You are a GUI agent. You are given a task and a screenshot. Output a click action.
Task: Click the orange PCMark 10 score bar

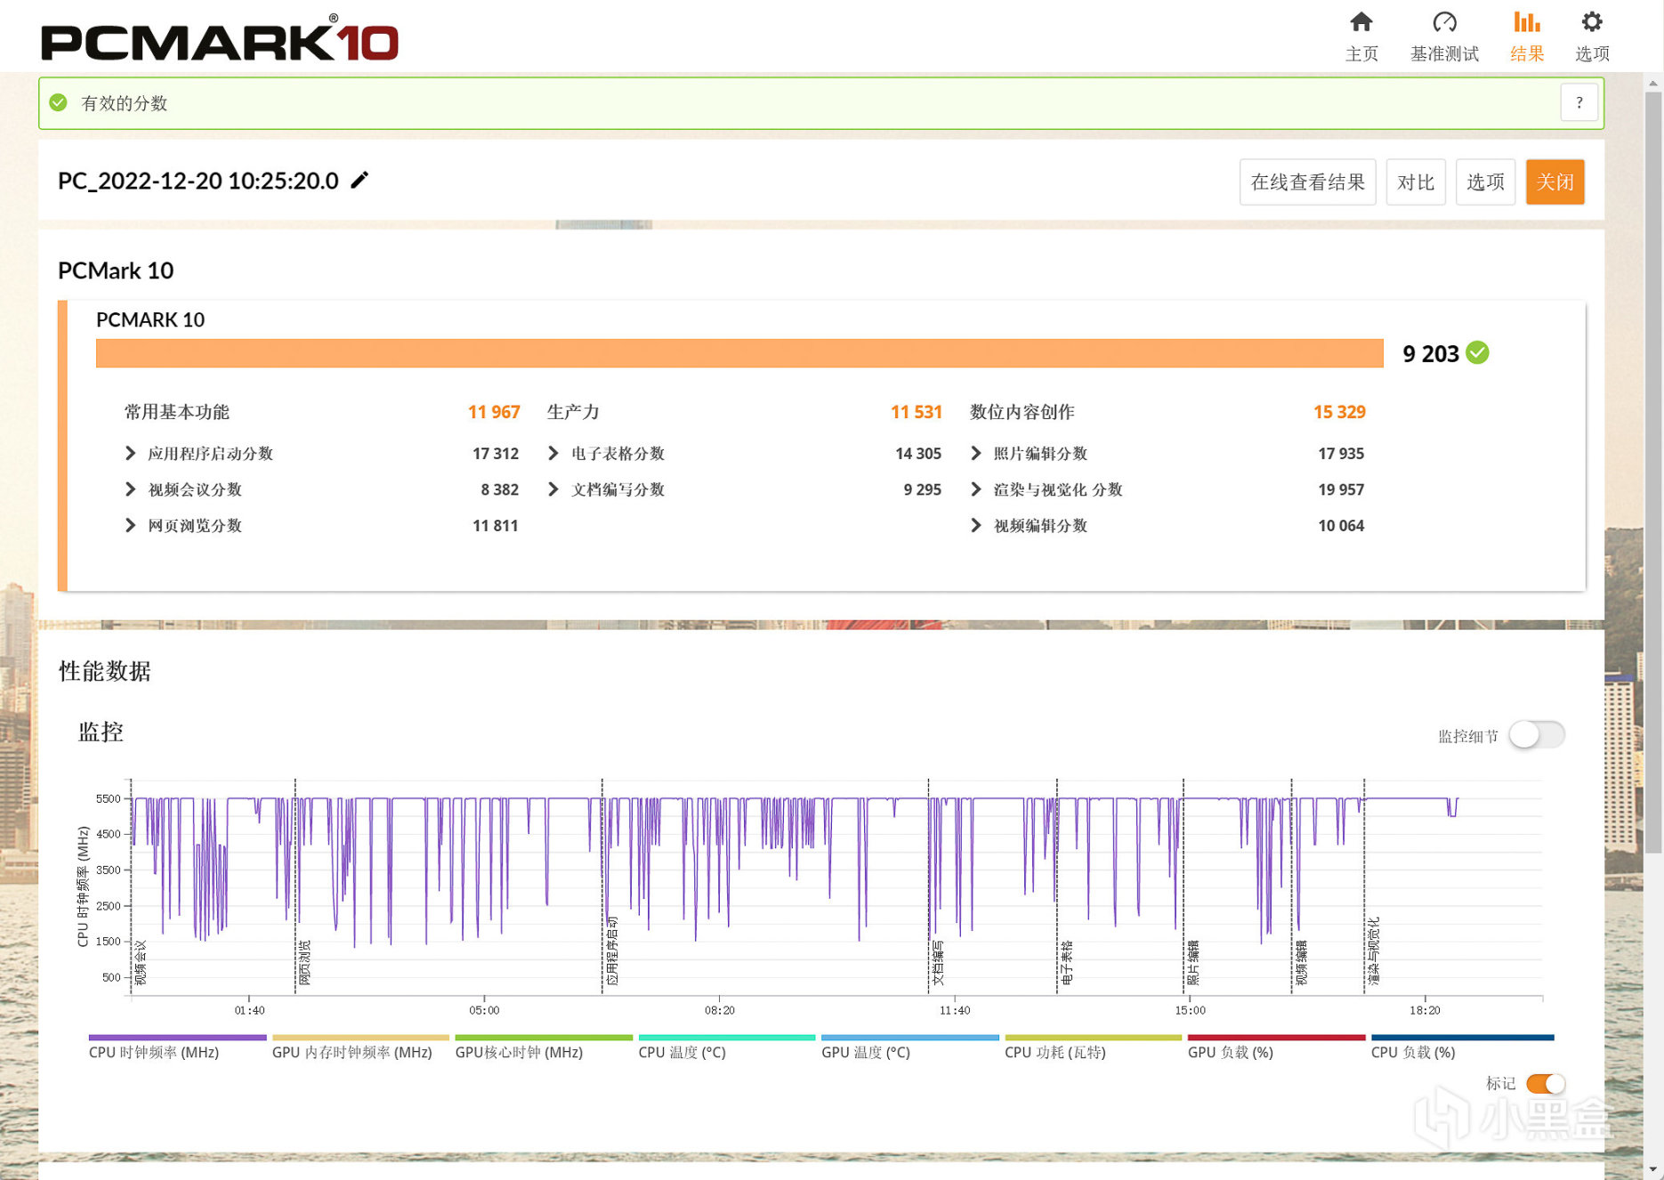point(739,352)
